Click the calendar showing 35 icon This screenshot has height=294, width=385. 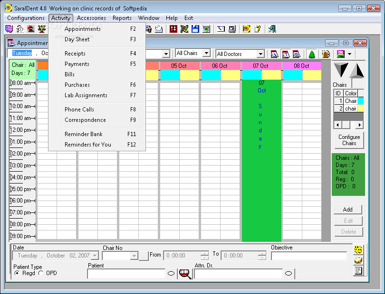pyautogui.click(x=297, y=54)
